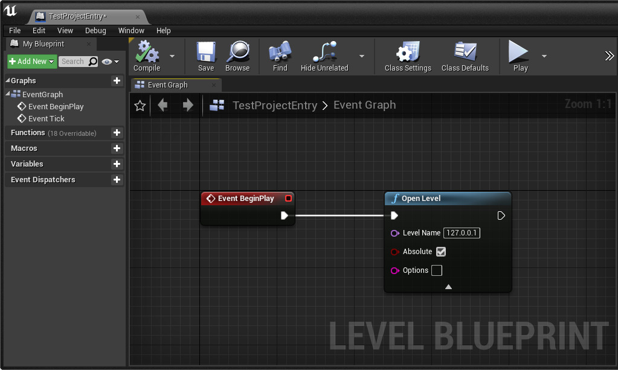This screenshot has height=370, width=618.
Task: Open Class Settings
Action: point(408,53)
